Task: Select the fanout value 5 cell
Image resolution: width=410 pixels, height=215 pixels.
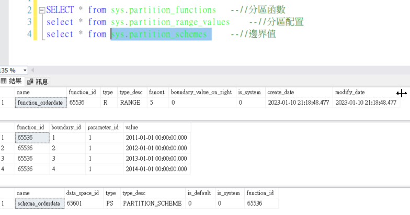Action: pyautogui.click(x=158, y=103)
